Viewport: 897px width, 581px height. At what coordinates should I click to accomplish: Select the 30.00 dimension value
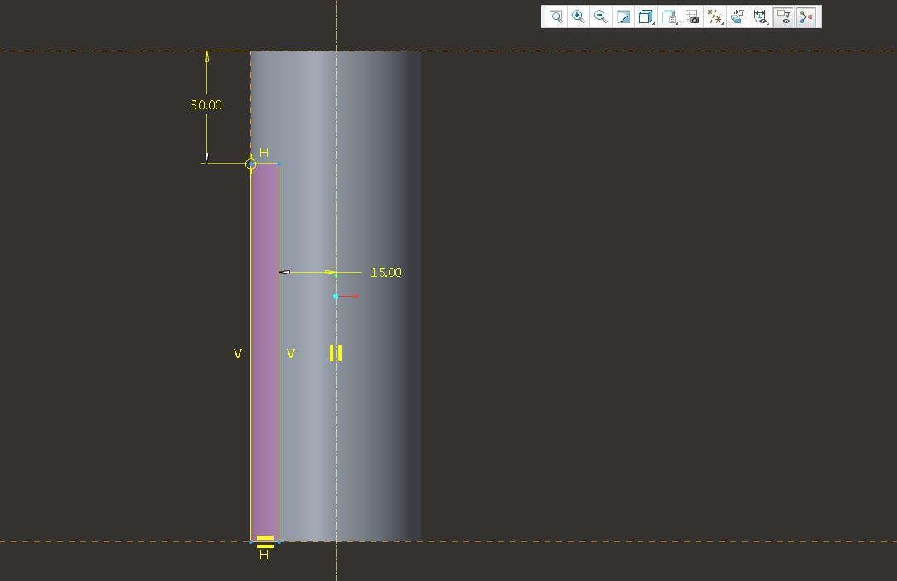206,105
